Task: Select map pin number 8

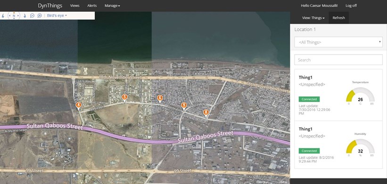Action: click(206, 113)
